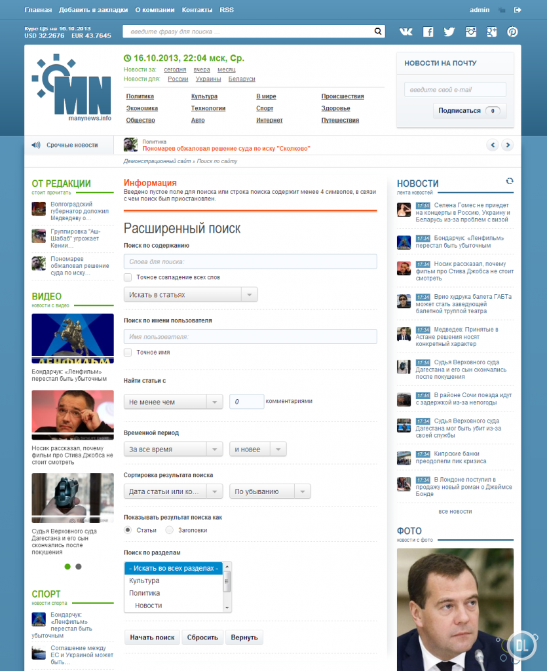Image resolution: width=547 pixels, height=671 pixels.
Task: Click the Instagram camera icon
Action: click(x=470, y=31)
